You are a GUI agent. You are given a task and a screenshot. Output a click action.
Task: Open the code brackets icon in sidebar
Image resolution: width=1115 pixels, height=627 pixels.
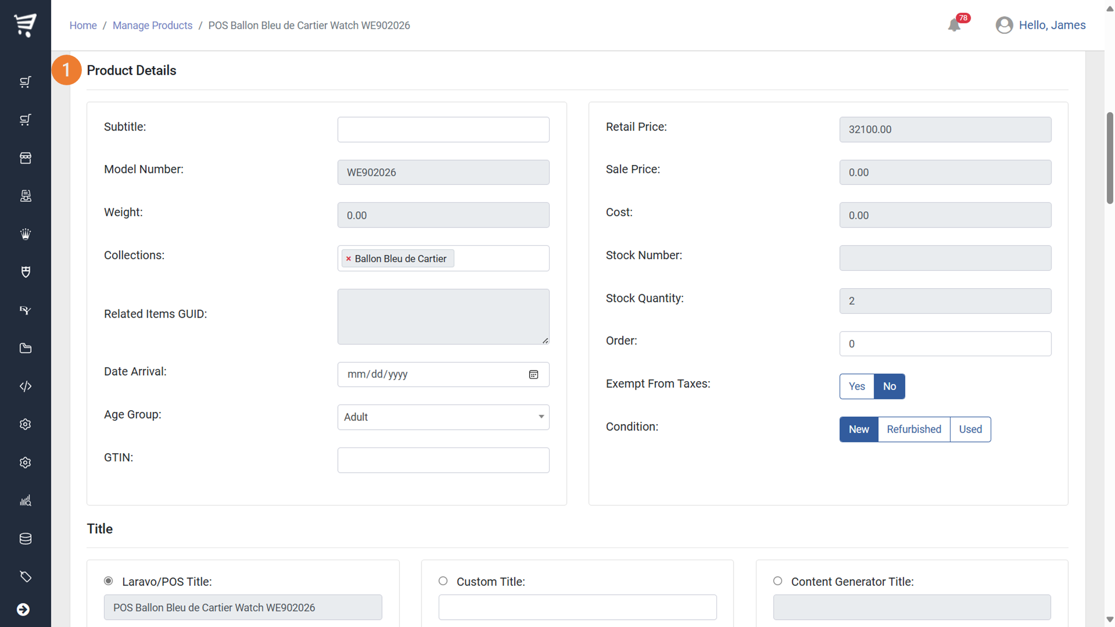point(26,386)
